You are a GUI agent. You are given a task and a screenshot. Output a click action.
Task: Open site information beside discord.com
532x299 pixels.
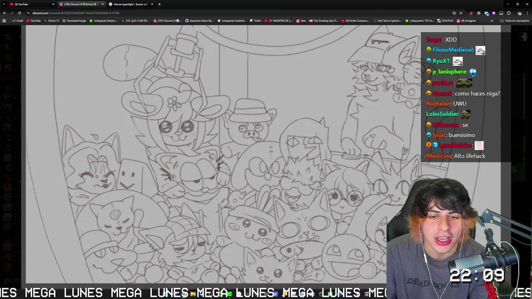click(x=29, y=13)
